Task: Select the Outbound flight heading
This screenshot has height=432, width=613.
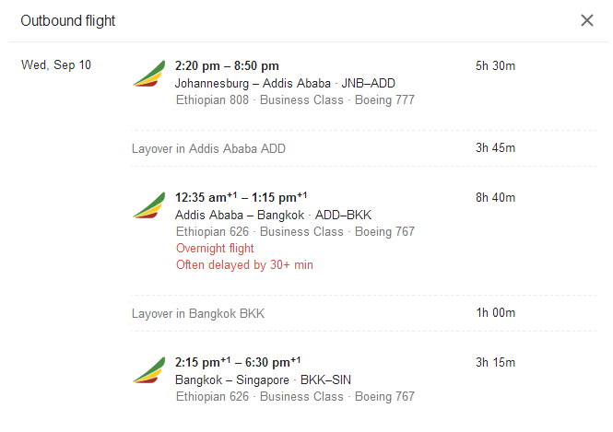Action: click(68, 20)
